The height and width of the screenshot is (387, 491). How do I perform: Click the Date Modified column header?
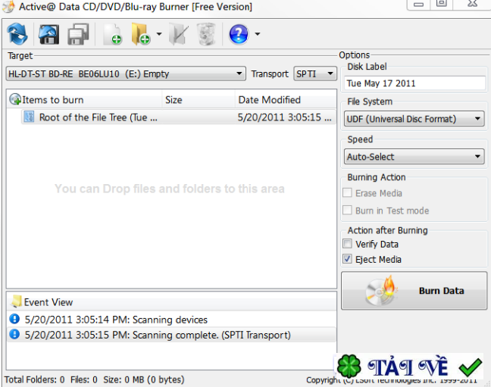coord(286,100)
